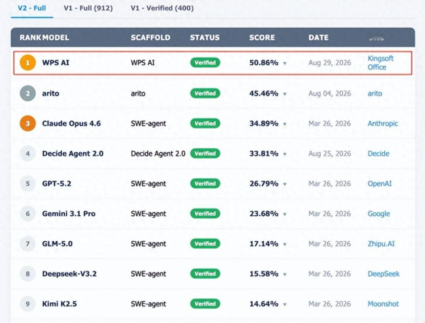This screenshot has width=425, height=323.
Task: Expand score details for WPS AI 50.86%
Action: click(x=285, y=63)
